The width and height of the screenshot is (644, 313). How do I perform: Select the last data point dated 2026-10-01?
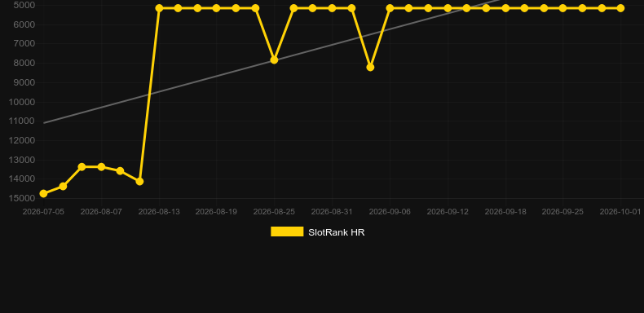coord(620,8)
